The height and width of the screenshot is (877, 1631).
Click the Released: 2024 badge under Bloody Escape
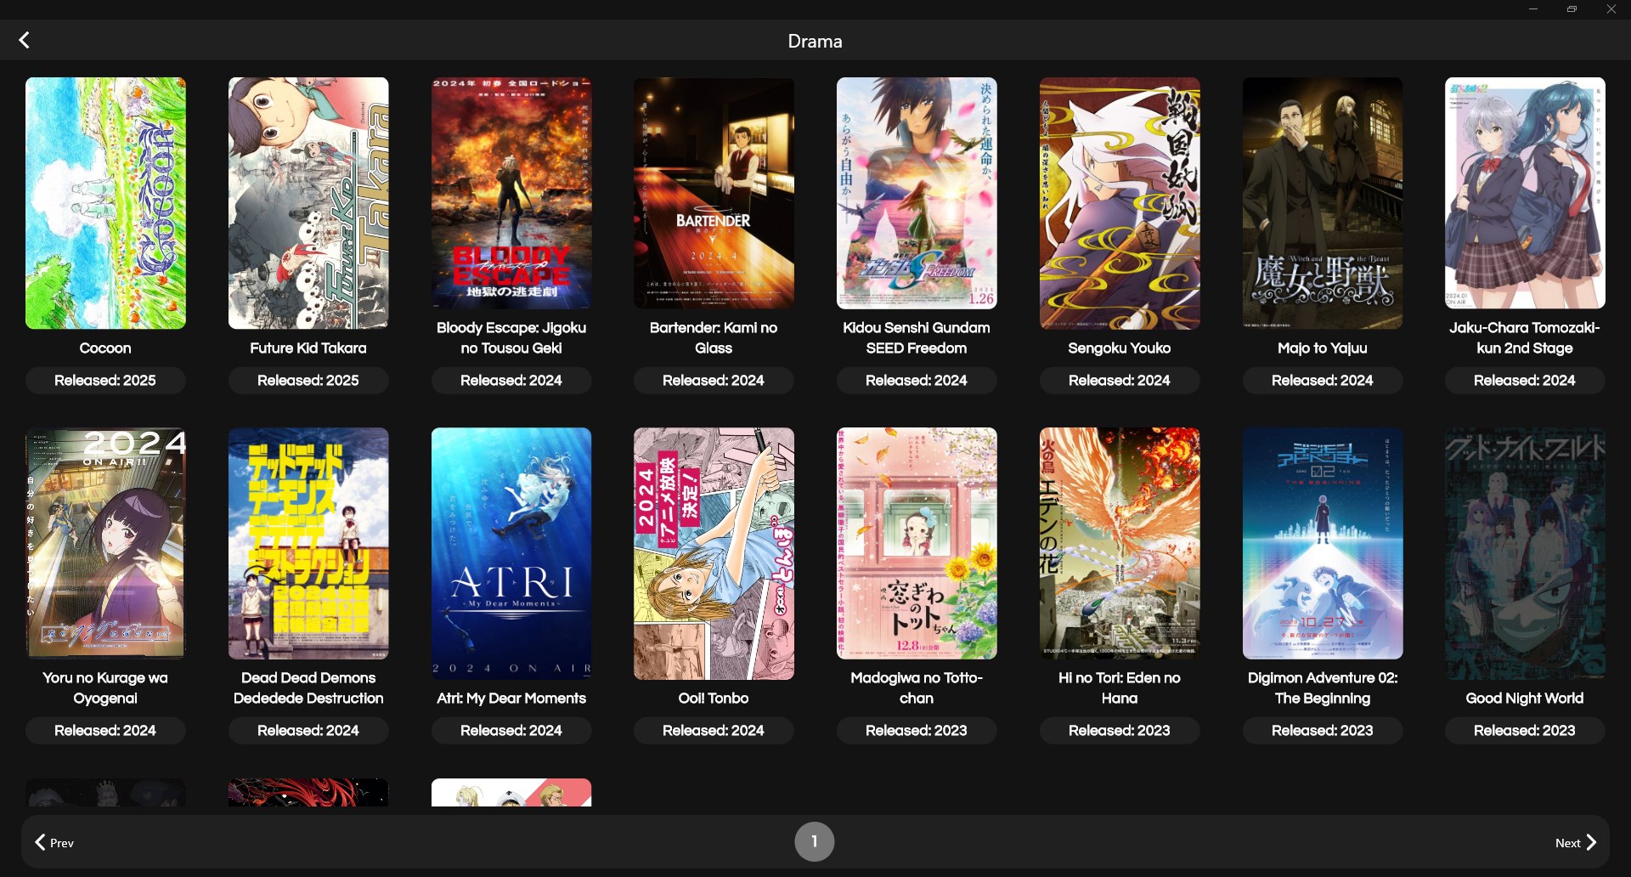(x=511, y=380)
